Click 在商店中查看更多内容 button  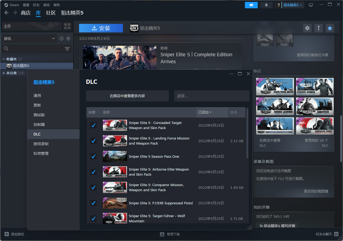point(127,96)
